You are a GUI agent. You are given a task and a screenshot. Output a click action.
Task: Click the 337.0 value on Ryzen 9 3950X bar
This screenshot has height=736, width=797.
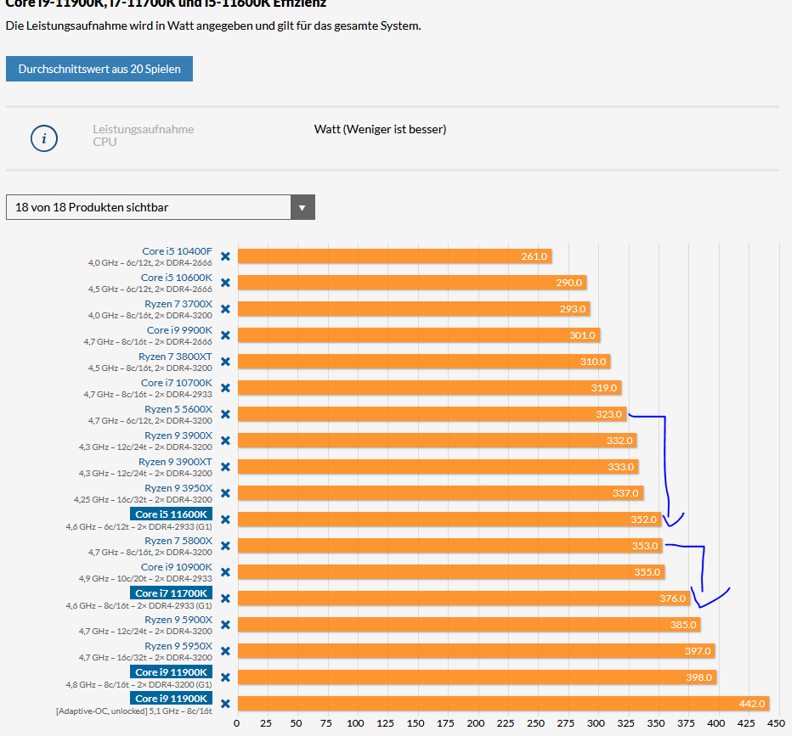click(625, 493)
